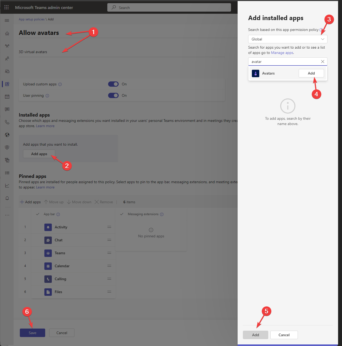Open Messaging policies chat icon in sidebar
This screenshot has width=342, height=346.
7,109
